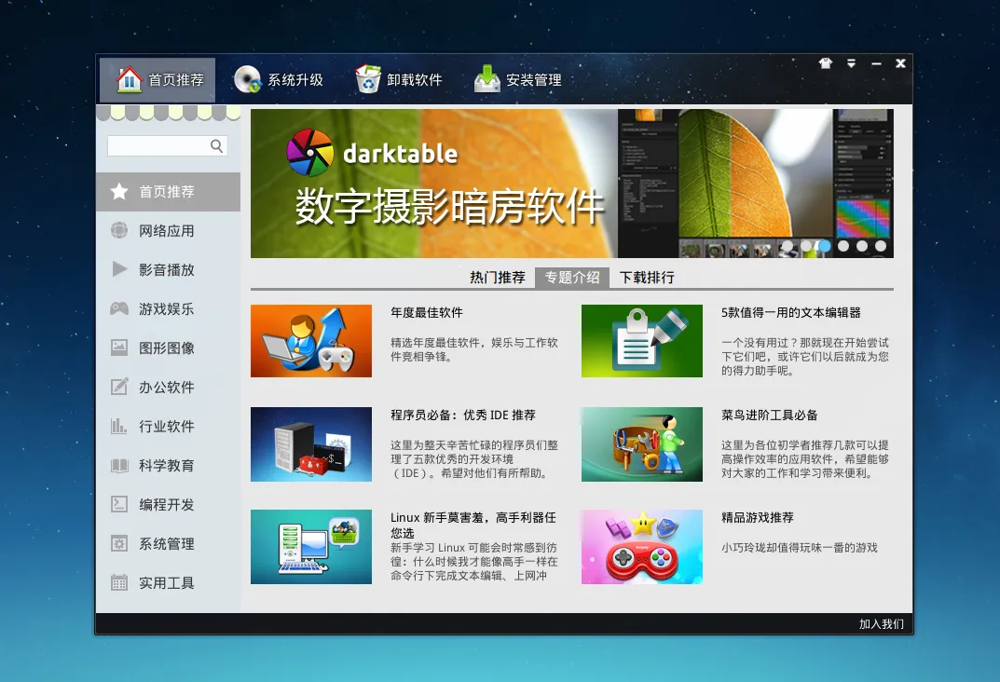The image size is (1000, 682).
Task: Open 安装管理 install manager icon
Action: 486,80
